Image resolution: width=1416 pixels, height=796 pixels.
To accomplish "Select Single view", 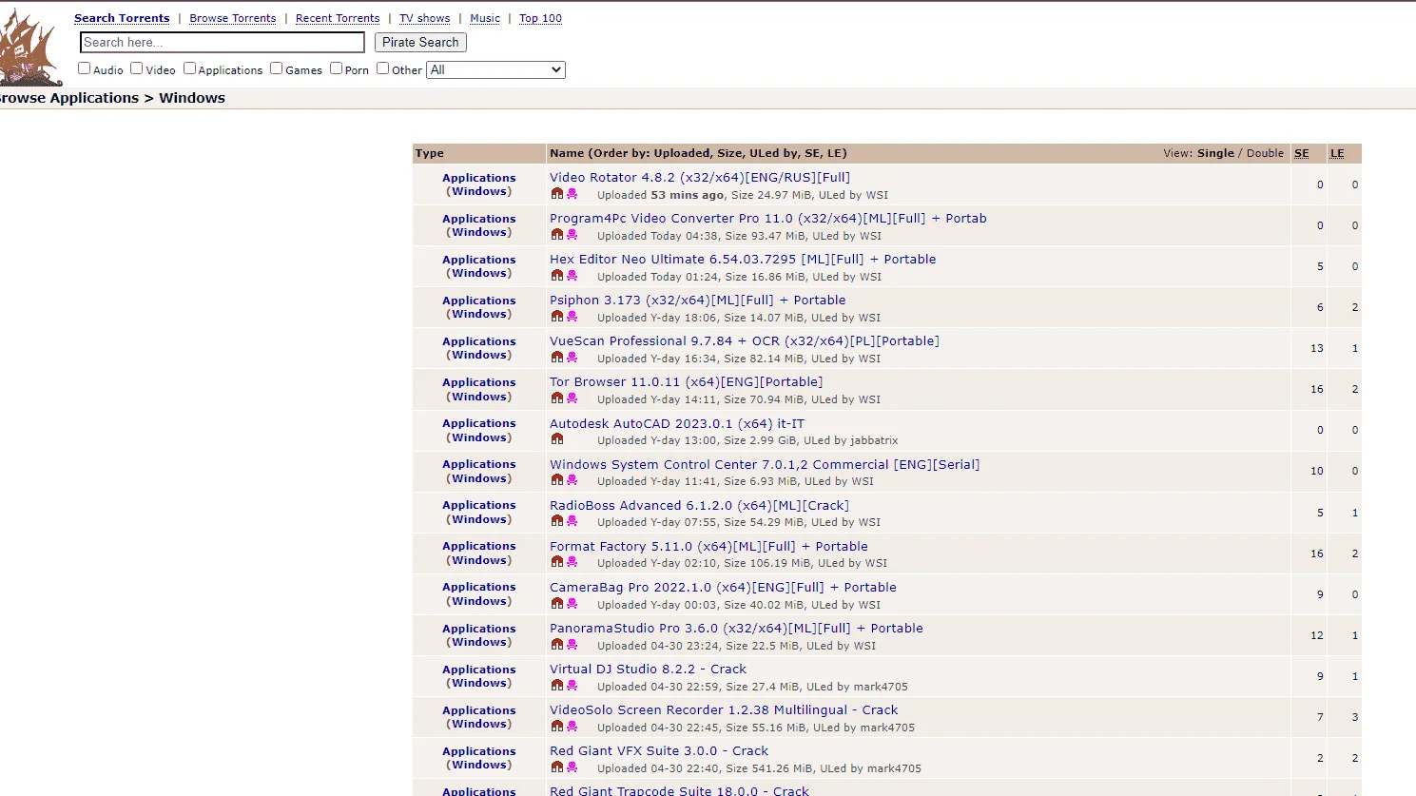I will click(x=1215, y=153).
